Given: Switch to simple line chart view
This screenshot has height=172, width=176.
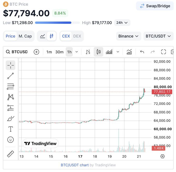Looking at the screenshot, I should [x=42, y=36].
